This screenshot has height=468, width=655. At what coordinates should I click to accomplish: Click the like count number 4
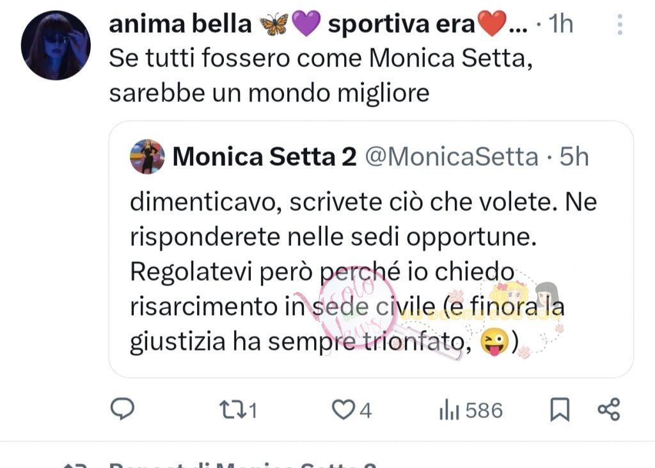pos(366,410)
